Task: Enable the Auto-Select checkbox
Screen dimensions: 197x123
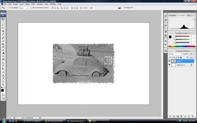Action: 10,8
